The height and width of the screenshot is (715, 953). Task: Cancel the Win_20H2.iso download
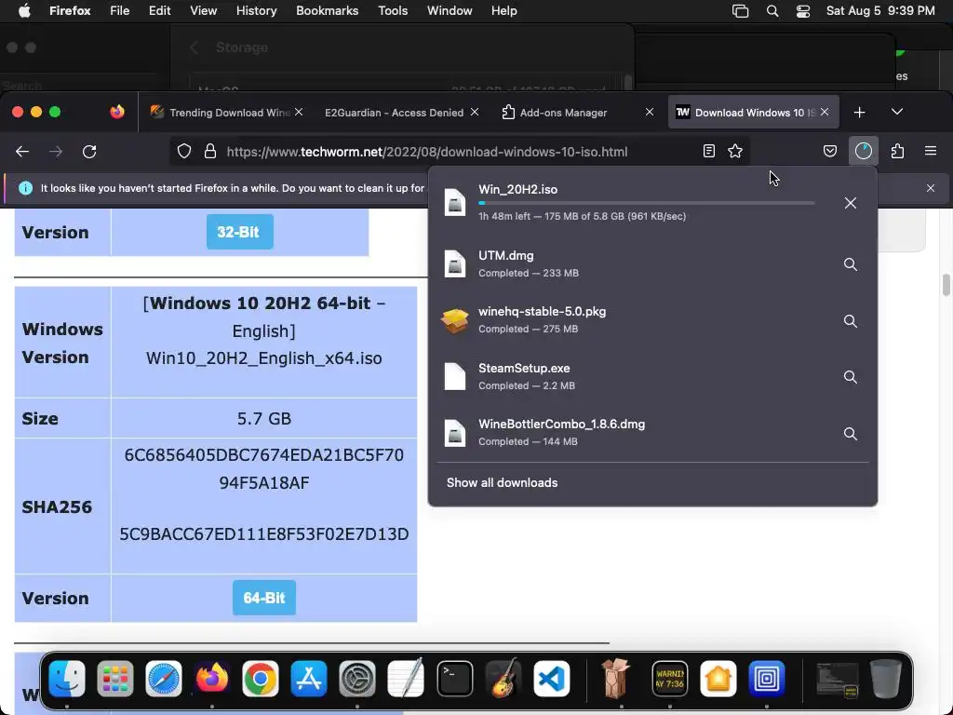[x=851, y=203]
